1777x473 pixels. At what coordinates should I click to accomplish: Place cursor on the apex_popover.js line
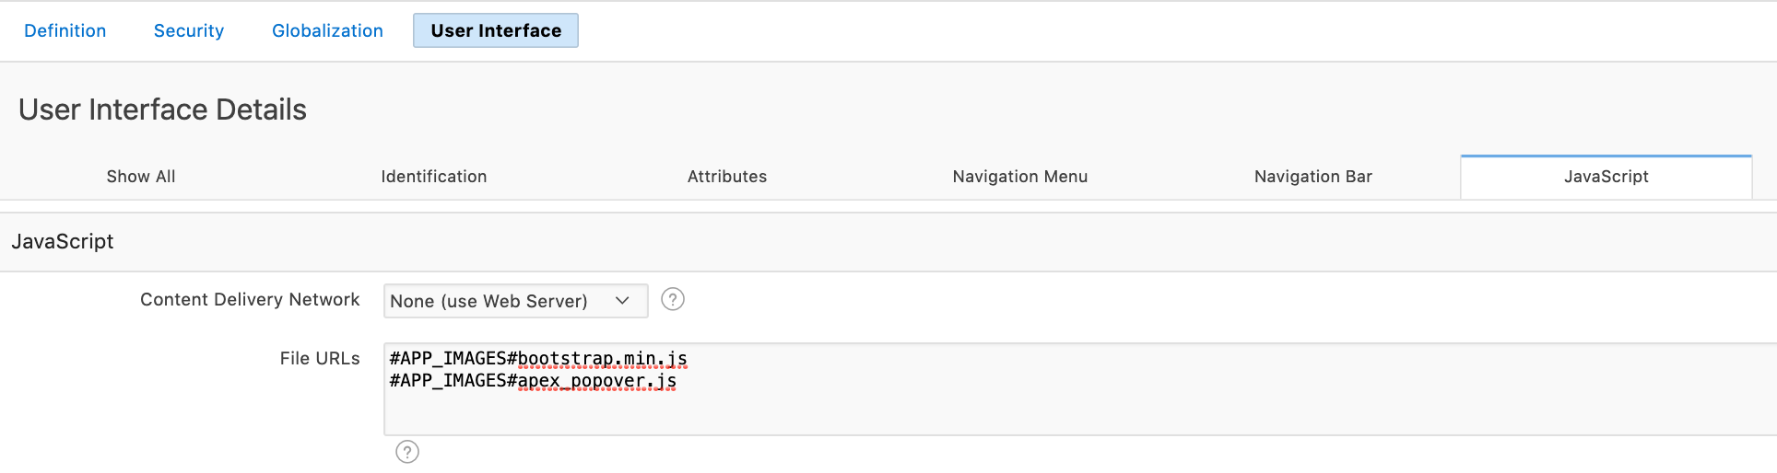tap(533, 381)
